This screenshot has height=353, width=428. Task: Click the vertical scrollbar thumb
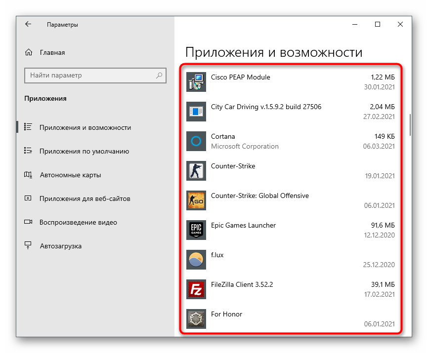point(410,125)
